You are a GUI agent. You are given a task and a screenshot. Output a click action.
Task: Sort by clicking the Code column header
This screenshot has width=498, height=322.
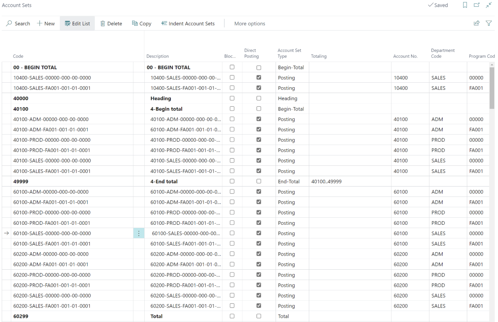(x=18, y=56)
